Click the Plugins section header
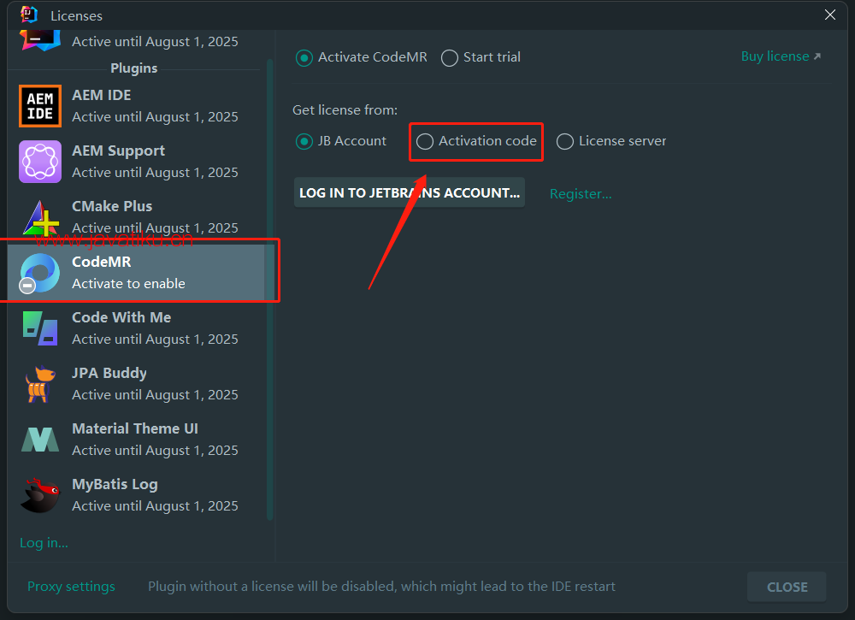Image resolution: width=855 pixels, height=620 pixels. pyautogui.click(x=133, y=68)
